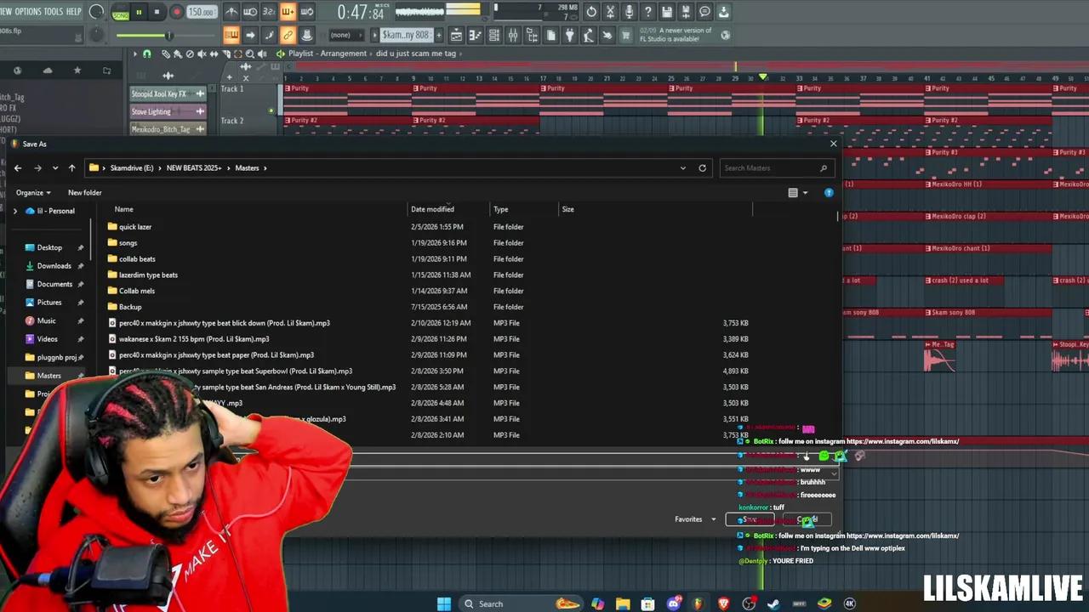
Task: Sort by Date modified column
Action: point(432,209)
